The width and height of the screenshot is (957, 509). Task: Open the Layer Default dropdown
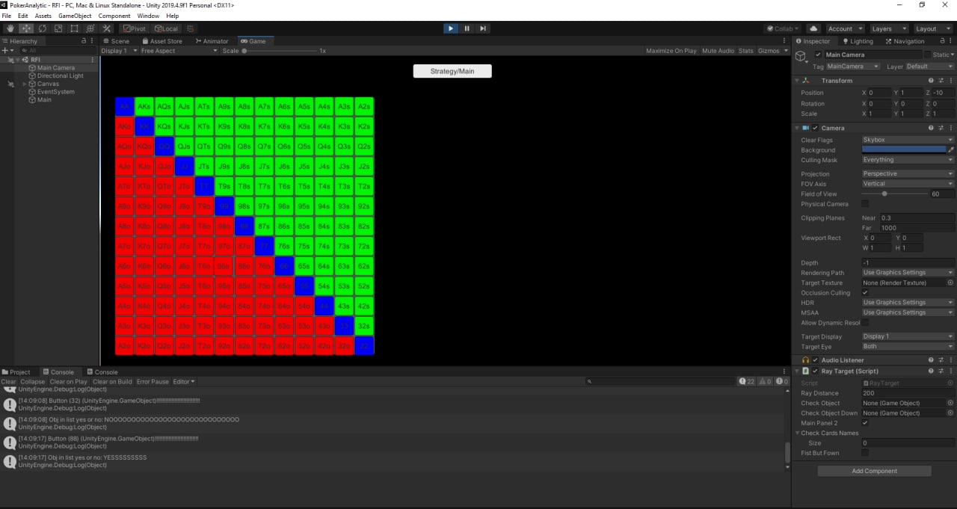click(x=929, y=67)
